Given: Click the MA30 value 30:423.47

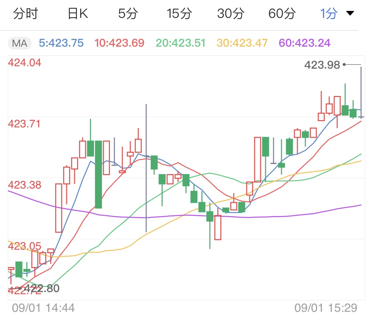Looking at the screenshot, I should tap(242, 43).
